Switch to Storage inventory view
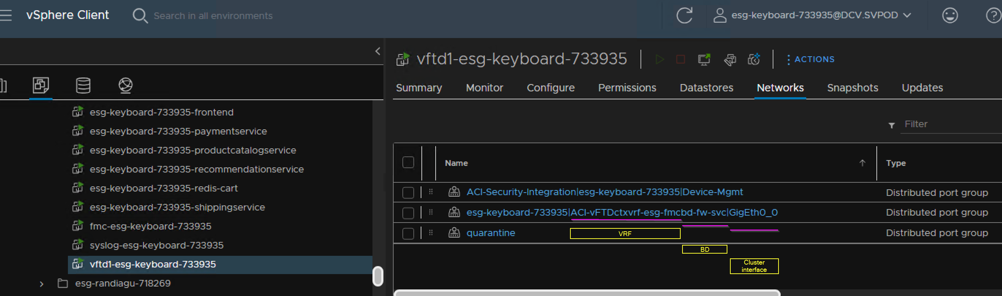This screenshot has width=1002, height=296. point(83,85)
